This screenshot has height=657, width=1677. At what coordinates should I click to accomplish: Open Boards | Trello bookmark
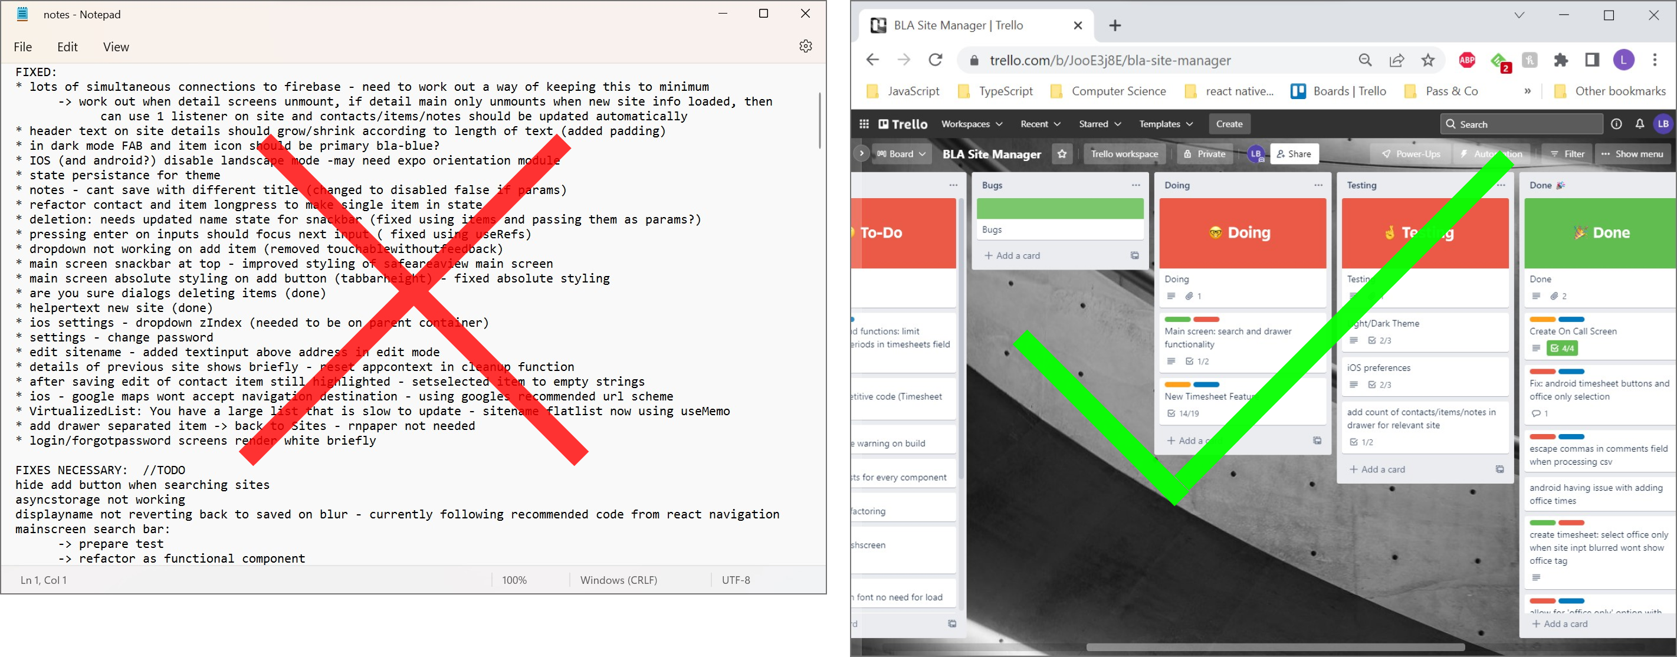coord(1338,91)
